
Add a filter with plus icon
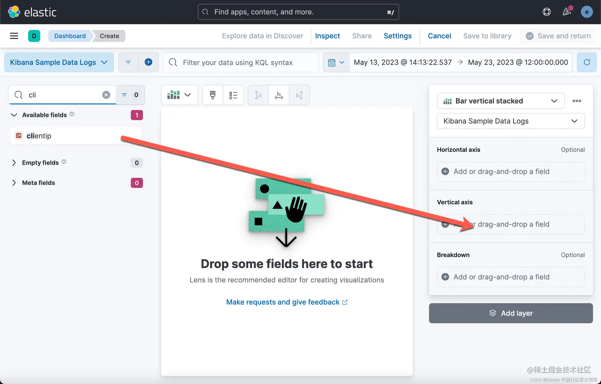(148, 62)
